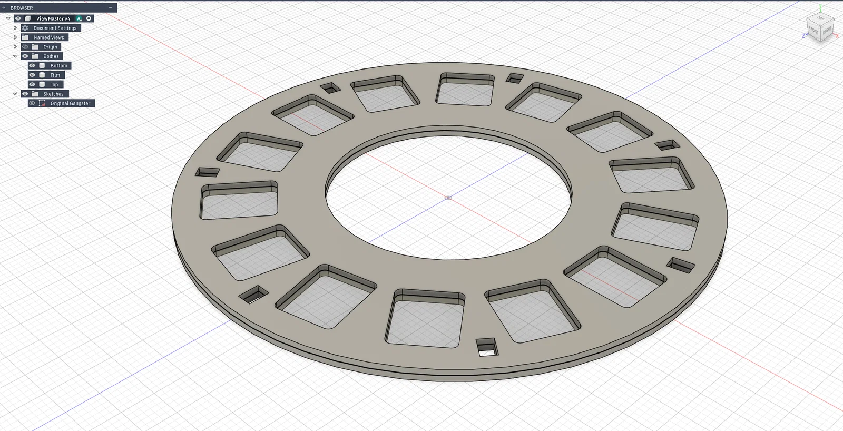Click the FRONT face of the ViewCube
Image resolution: width=843 pixels, height=431 pixels.
pyautogui.click(x=814, y=31)
